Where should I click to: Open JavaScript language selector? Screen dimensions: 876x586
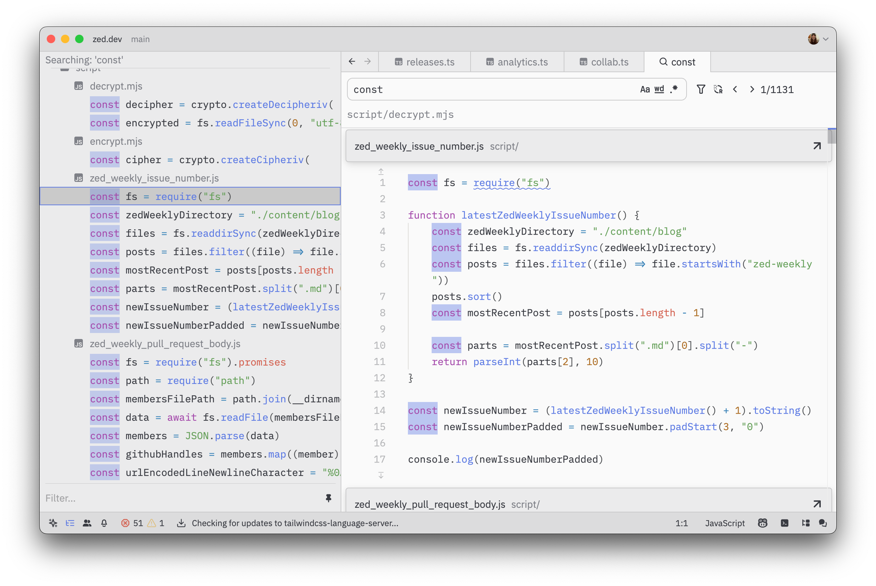click(x=724, y=523)
